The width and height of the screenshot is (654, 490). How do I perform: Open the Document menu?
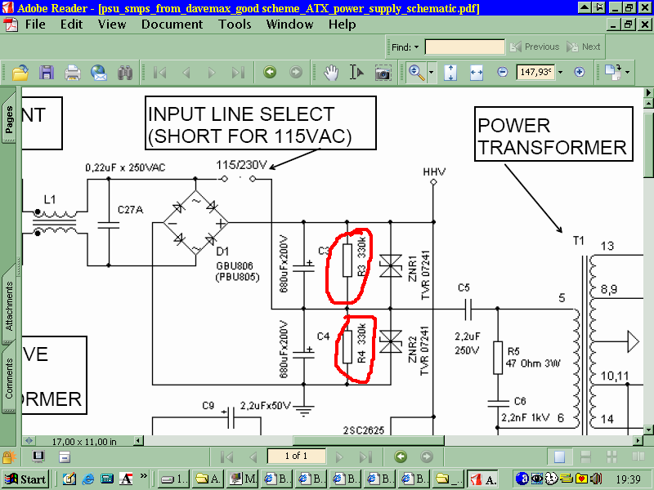[x=172, y=24]
